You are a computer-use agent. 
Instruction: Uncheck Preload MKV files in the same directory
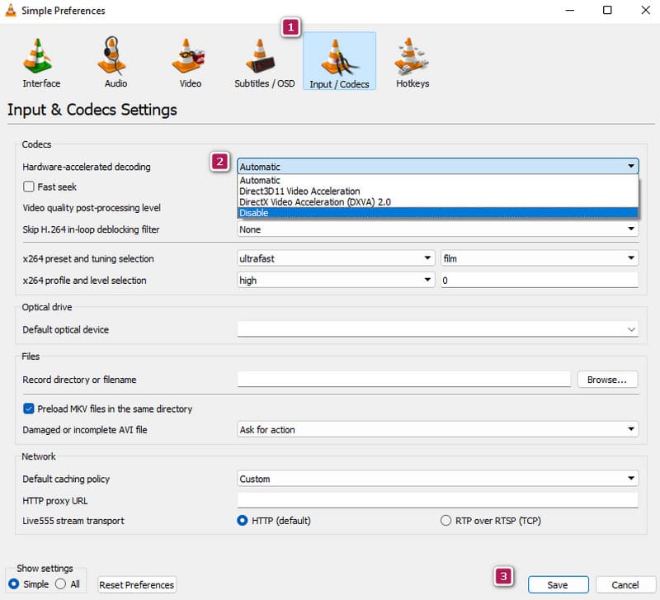[x=30, y=409]
